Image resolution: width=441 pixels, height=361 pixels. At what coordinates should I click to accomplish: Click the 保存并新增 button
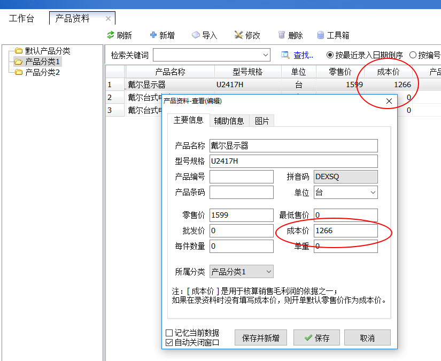click(261, 337)
